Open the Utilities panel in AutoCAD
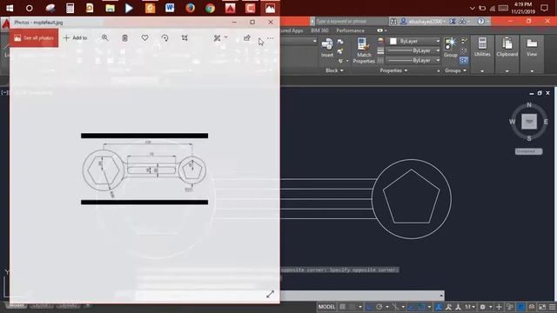This screenshot has height=313, width=557. pyautogui.click(x=482, y=54)
